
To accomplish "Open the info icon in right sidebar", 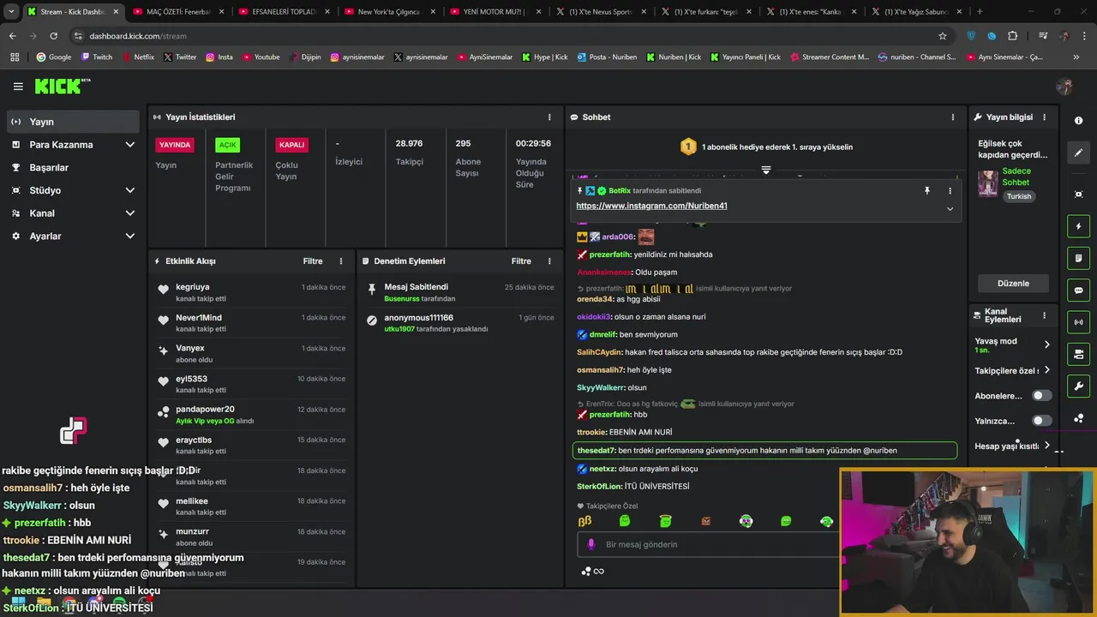I will 1078,121.
